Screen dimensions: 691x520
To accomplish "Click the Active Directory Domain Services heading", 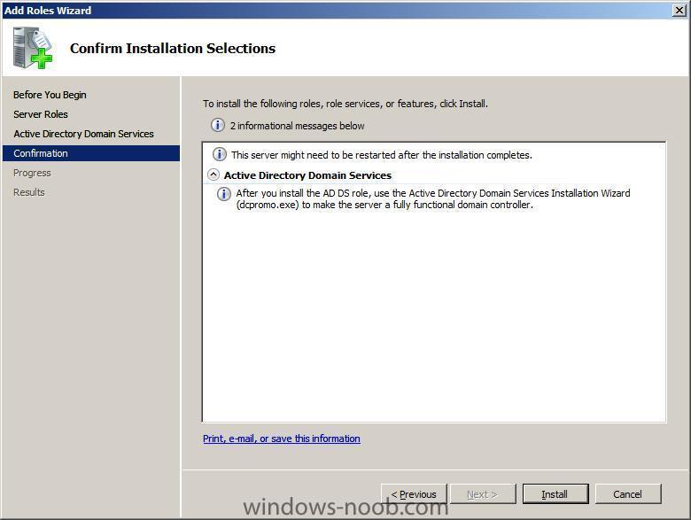I will [307, 175].
